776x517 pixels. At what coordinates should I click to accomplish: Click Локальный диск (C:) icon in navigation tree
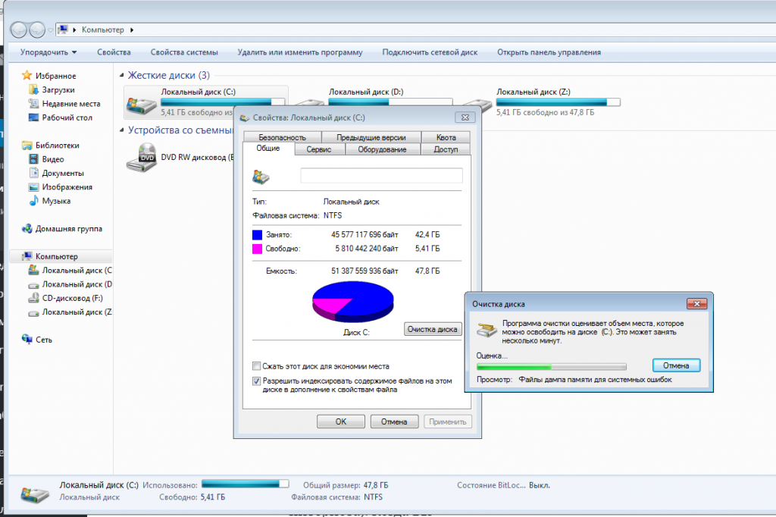(33, 270)
